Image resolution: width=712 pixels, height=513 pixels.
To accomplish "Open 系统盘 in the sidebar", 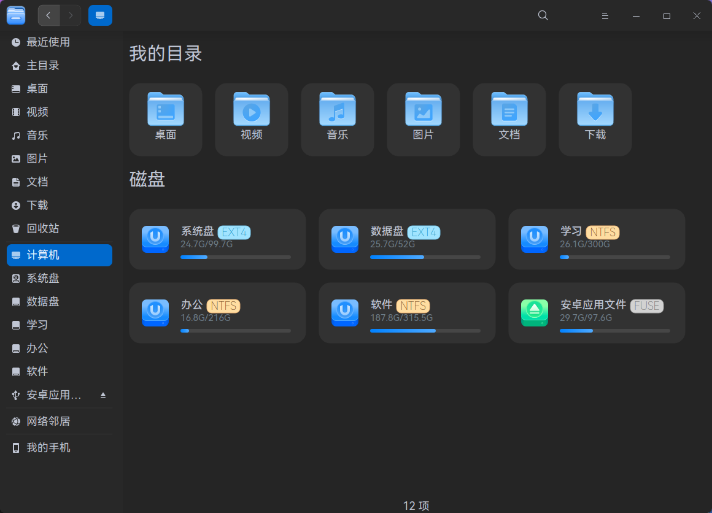I will click(60, 279).
